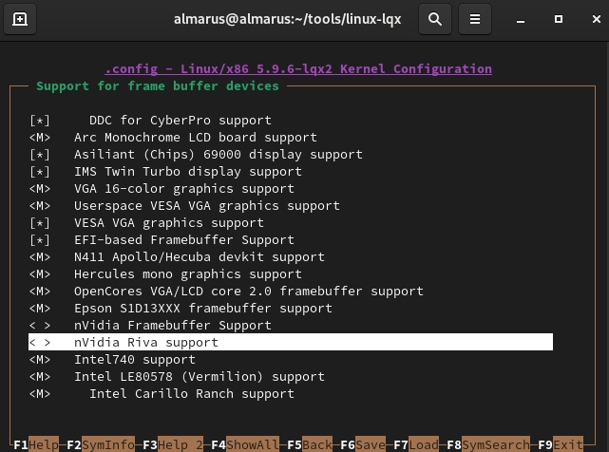The width and height of the screenshot is (609, 452).
Task: Toggle VGA 16-color graphics module state
Action: tap(40, 189)
